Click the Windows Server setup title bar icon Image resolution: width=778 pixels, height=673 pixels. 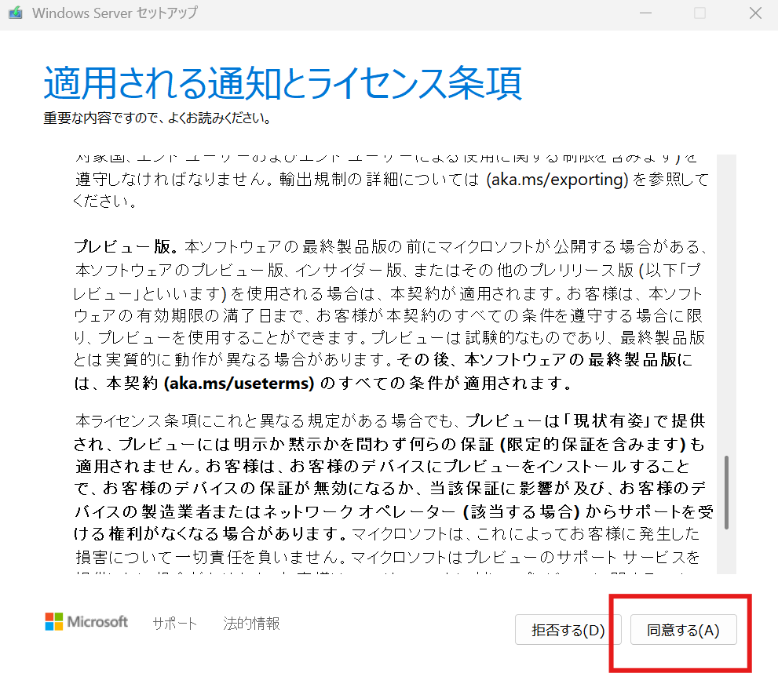click(16, 13)
